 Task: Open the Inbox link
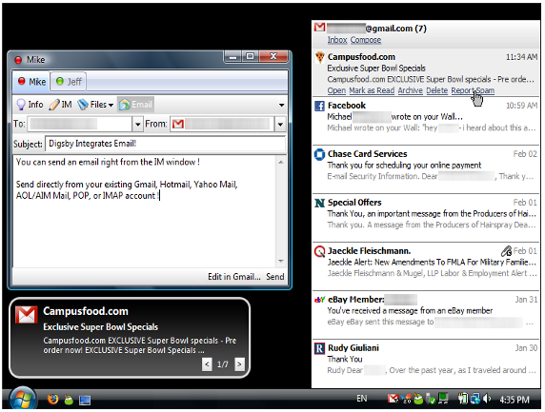point(337,40)
